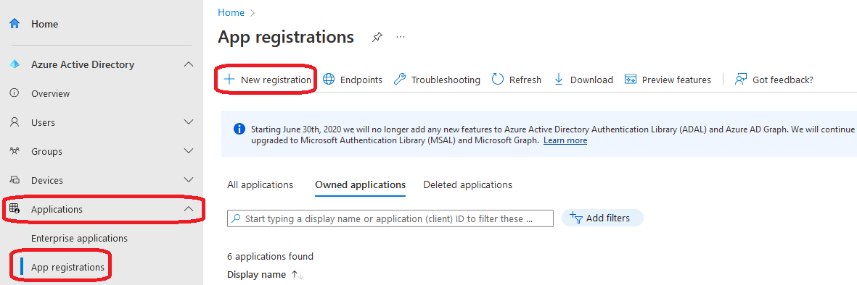Focus the display name filter search box
857x285 pixels.
click(x=390, y=218)
